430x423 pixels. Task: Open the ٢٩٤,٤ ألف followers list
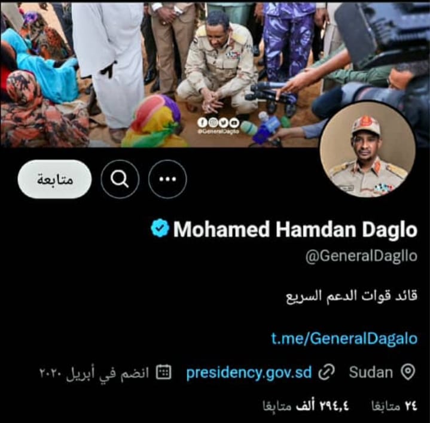(306, 406)
